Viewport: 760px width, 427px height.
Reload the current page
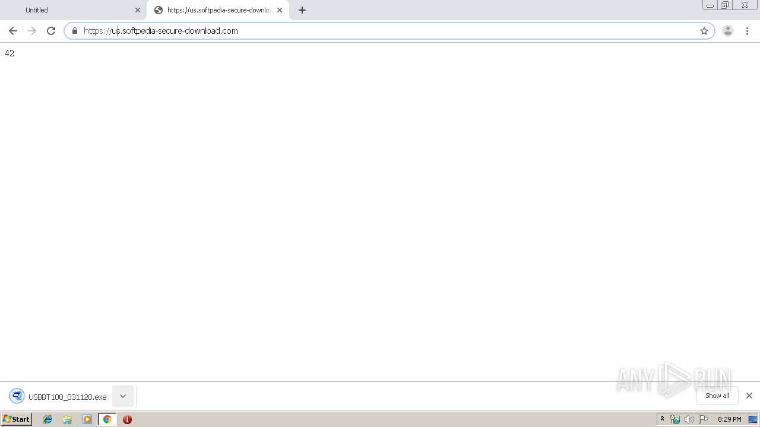pyautogui.click(x=51, y=31)
